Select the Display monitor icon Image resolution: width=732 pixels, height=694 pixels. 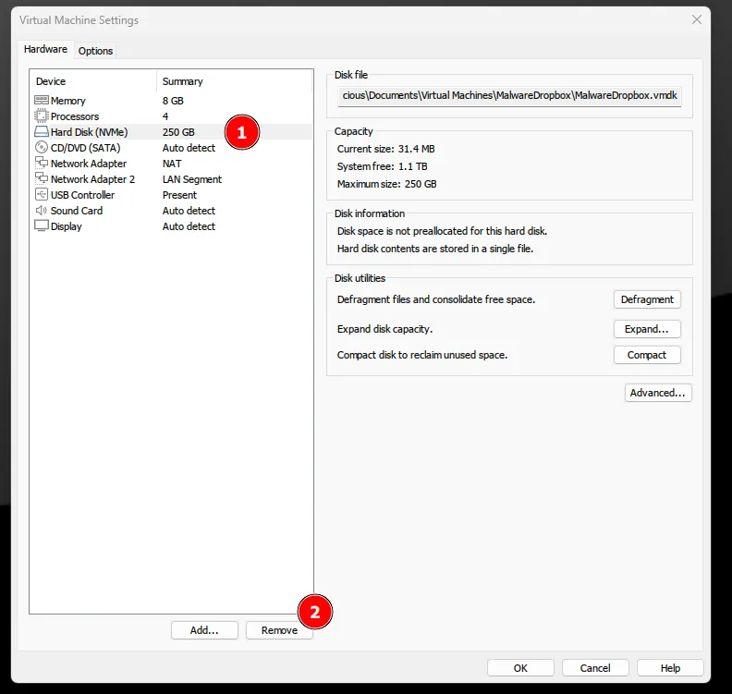[x=42, y=226]
